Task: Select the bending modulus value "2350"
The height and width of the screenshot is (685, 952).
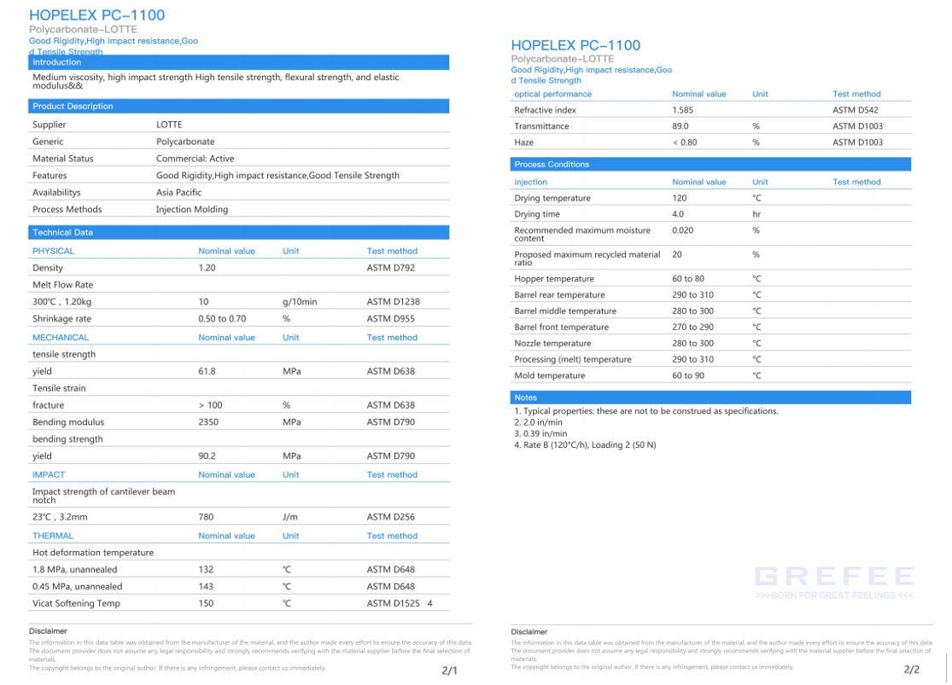Action: click(x=208, y=422)
